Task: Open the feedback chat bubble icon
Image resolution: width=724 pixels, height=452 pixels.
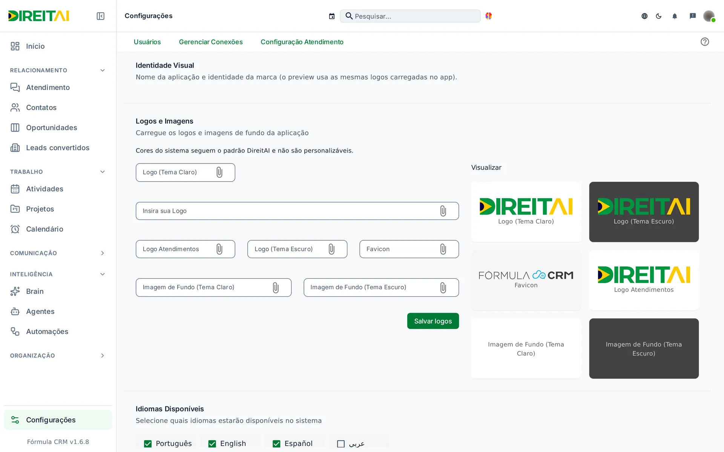Action: [693, 16]
